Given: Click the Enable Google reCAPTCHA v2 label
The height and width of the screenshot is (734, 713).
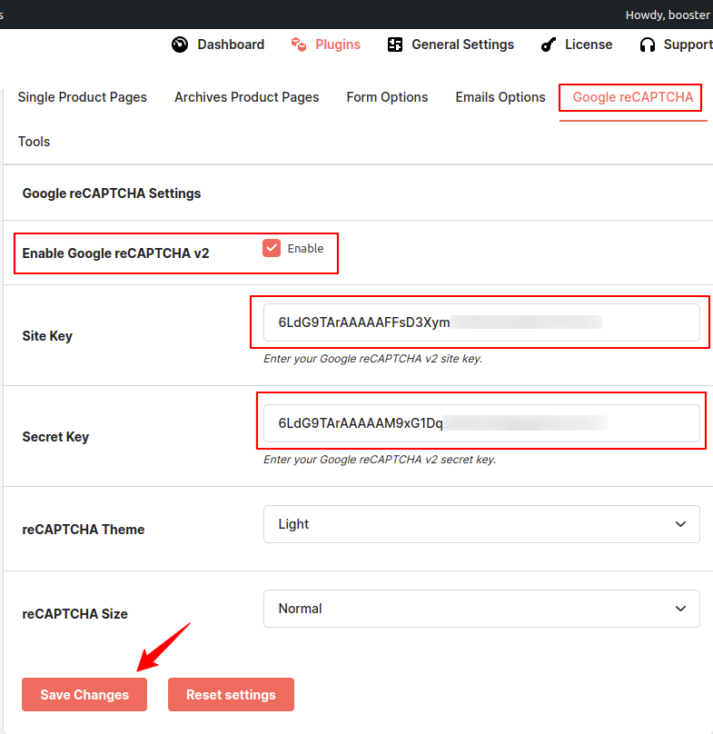Looking at the screenshot, I should tap(115, 253).
